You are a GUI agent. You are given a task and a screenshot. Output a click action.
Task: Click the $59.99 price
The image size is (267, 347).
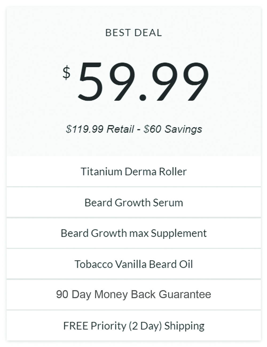pyautogui.click(x=136, y=82)
